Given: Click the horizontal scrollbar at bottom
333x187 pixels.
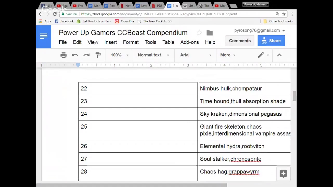Looking at the screenshot, I should [x=132, y=185].
